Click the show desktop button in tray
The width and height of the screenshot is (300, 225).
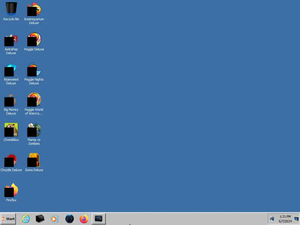click(296, 219)
